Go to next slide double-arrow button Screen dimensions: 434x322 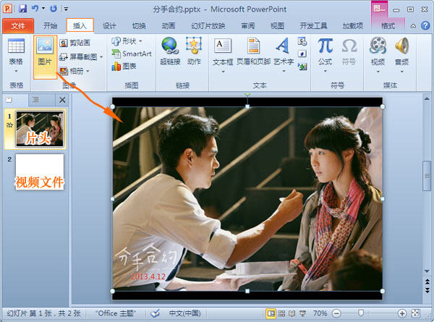[x=427, y=290]
